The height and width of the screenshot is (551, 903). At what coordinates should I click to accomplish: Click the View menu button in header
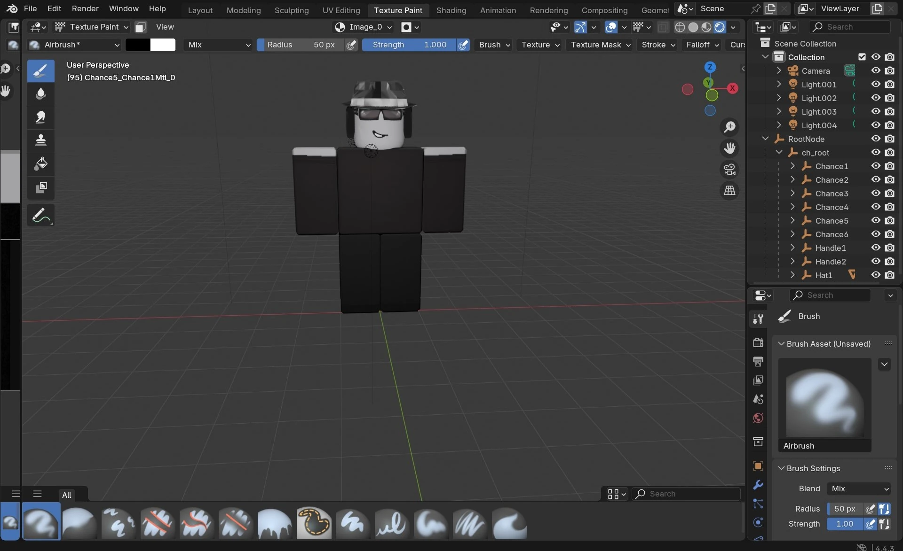click(x=165, y=27)
